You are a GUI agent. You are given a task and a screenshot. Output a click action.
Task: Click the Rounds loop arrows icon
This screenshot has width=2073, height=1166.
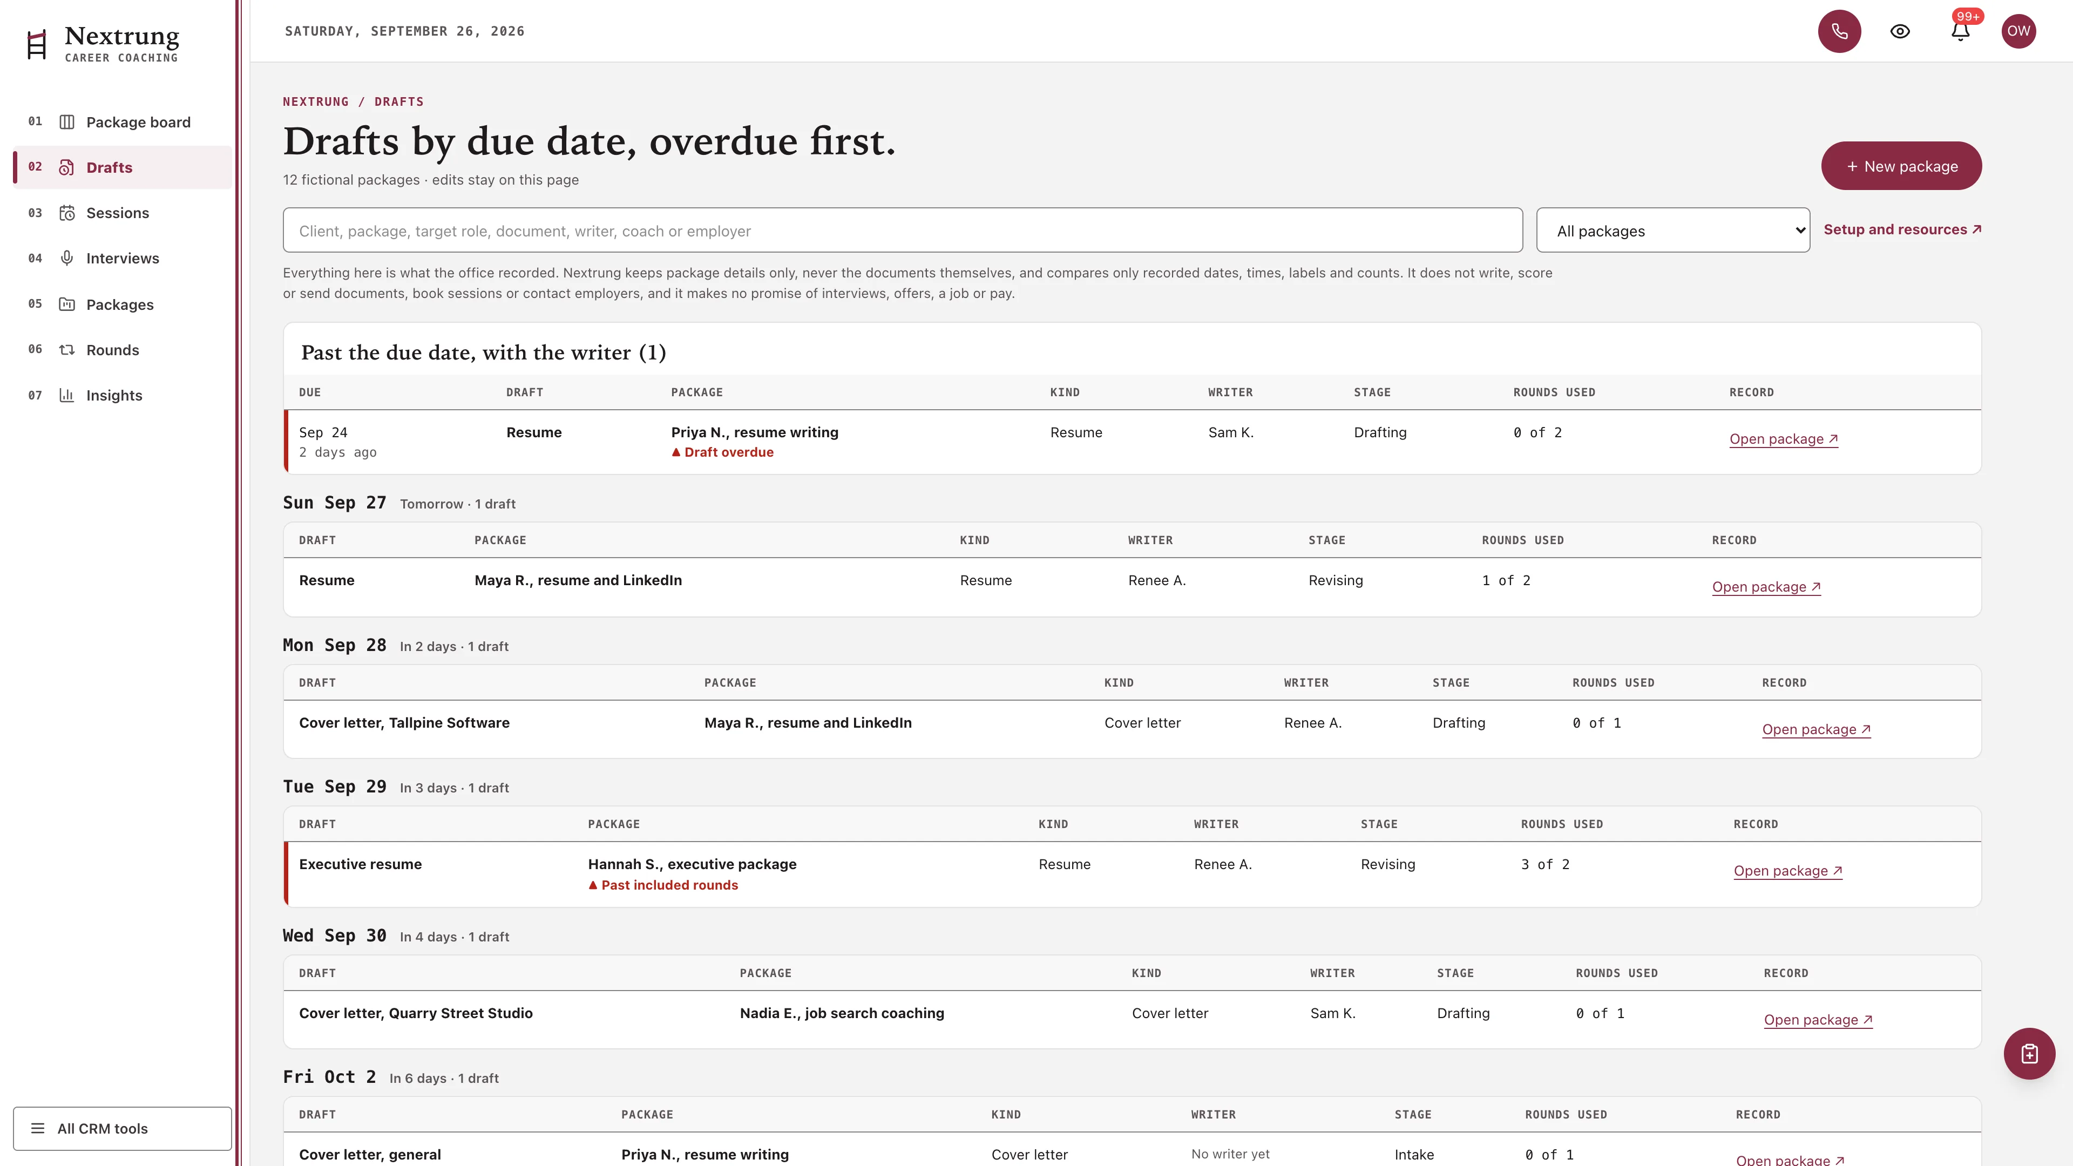(67, 350)
